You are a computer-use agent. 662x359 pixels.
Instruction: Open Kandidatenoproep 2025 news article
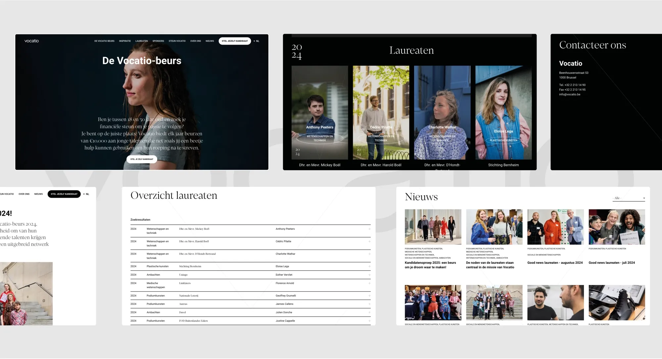430,265
